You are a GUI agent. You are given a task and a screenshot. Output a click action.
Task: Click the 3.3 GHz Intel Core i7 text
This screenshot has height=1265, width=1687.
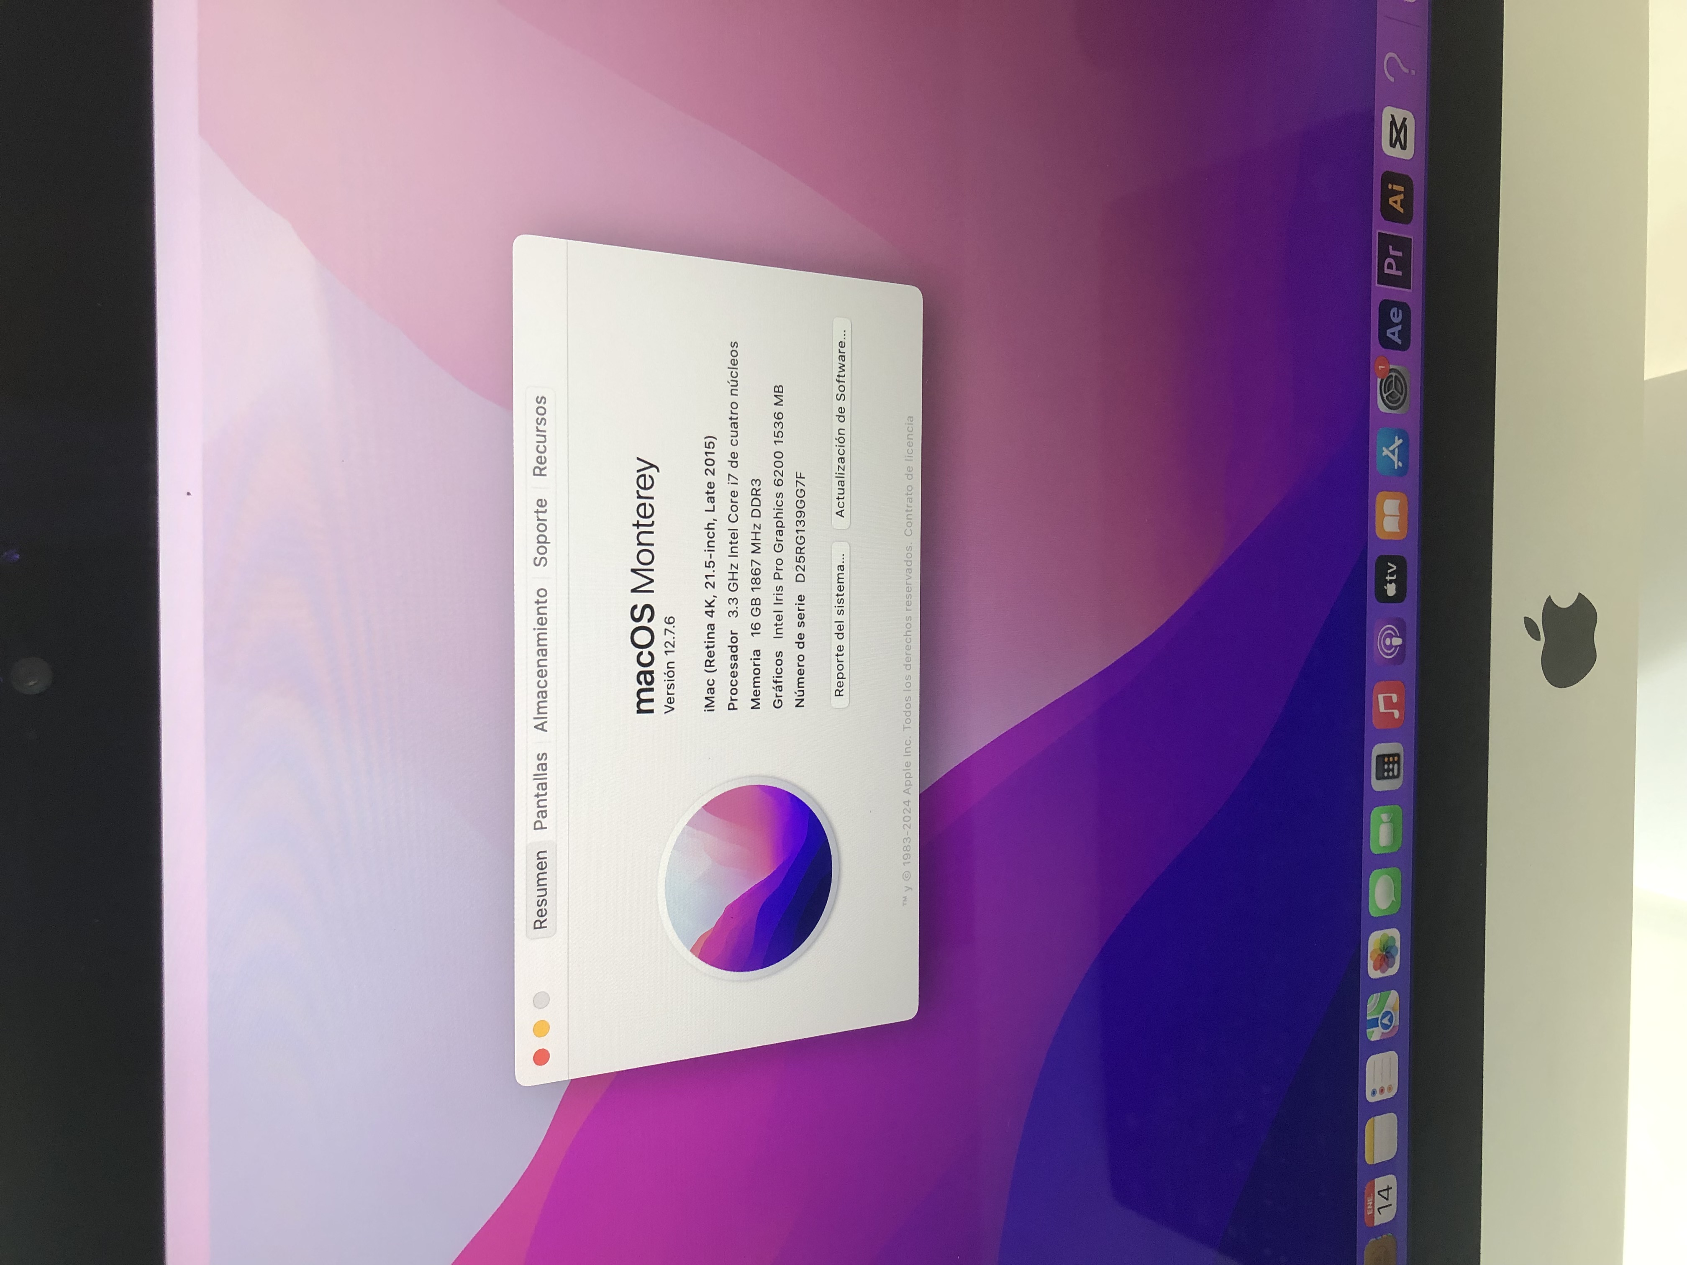pos(732,479)
